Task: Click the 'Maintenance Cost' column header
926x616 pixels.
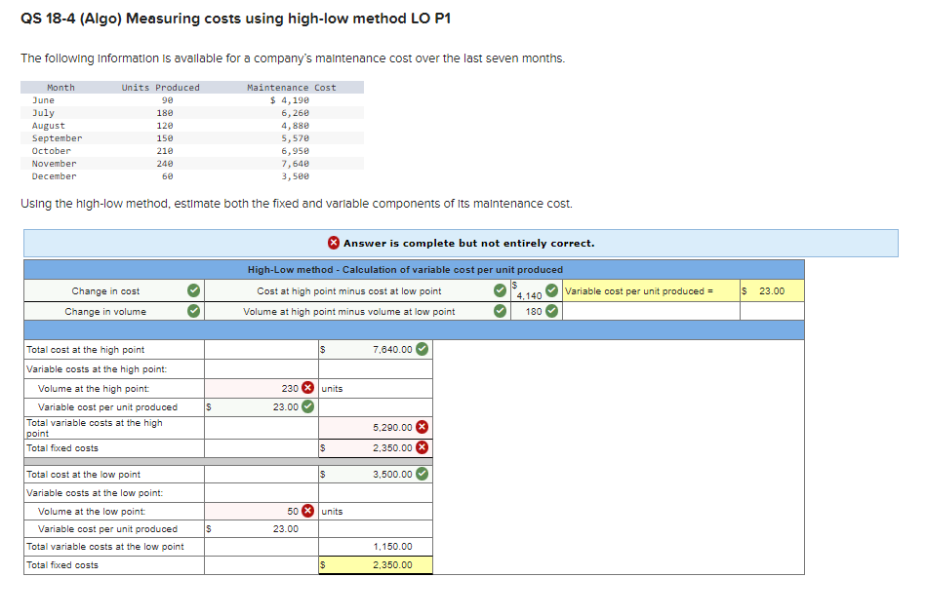Action: 292,88
